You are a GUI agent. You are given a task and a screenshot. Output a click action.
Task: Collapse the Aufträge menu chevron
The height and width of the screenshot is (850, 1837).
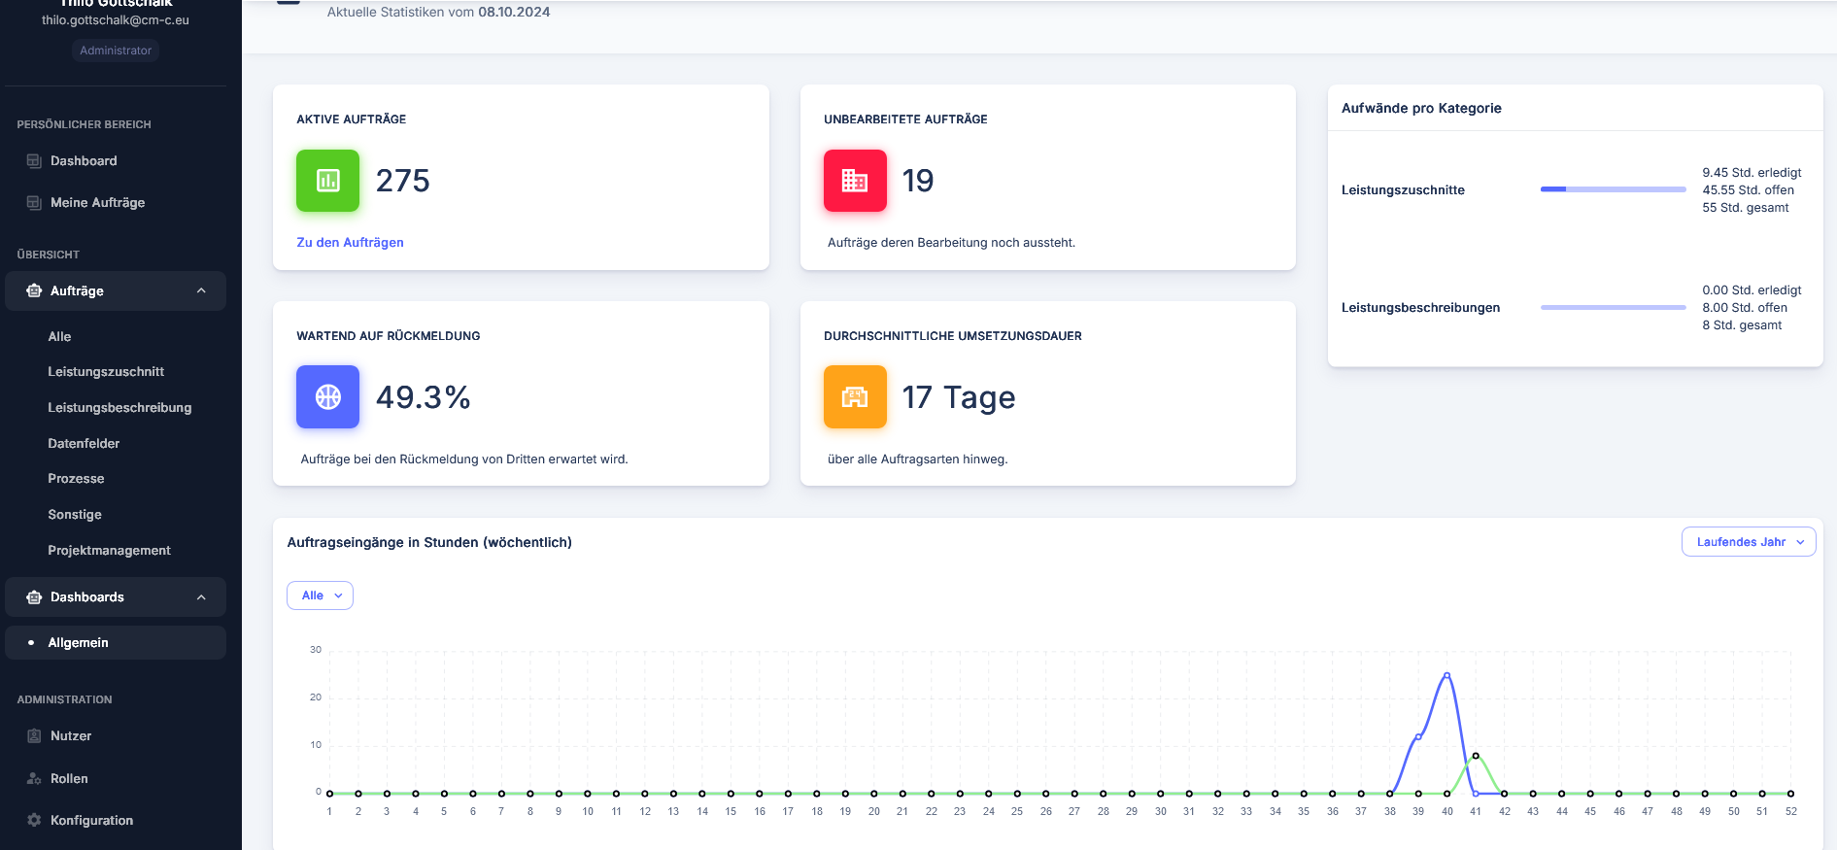201,291
